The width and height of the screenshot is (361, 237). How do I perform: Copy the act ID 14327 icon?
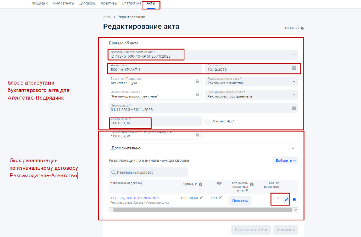point(302,28)
